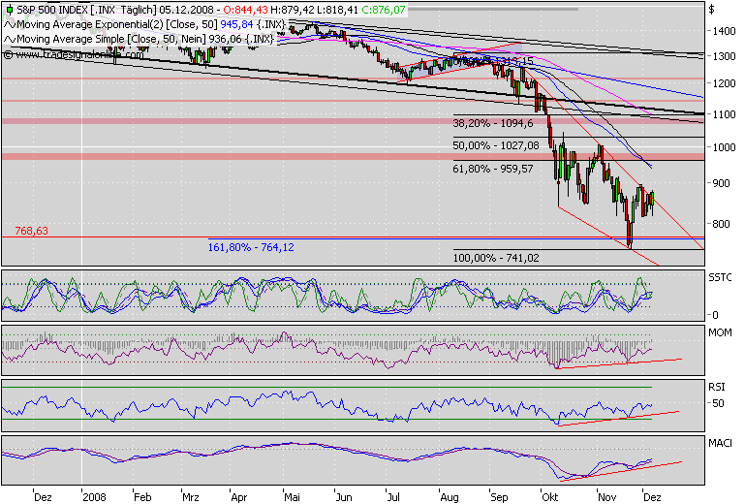
Task: Click the 1400 price axis label
Action: 724,31
